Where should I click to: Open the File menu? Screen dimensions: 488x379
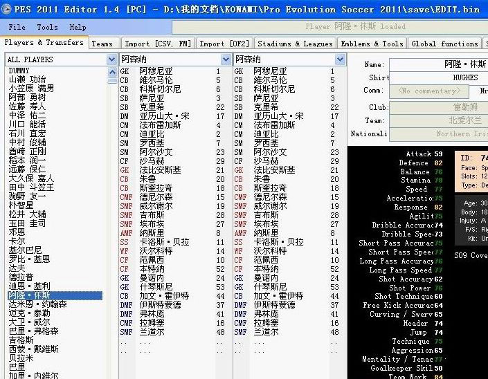pyautogui.click(x=17, y=28)
